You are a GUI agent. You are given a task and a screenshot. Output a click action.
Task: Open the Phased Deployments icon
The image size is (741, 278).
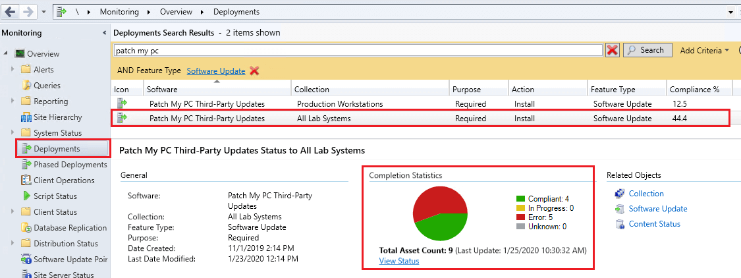pyautogui.click(x=26, y=165)
